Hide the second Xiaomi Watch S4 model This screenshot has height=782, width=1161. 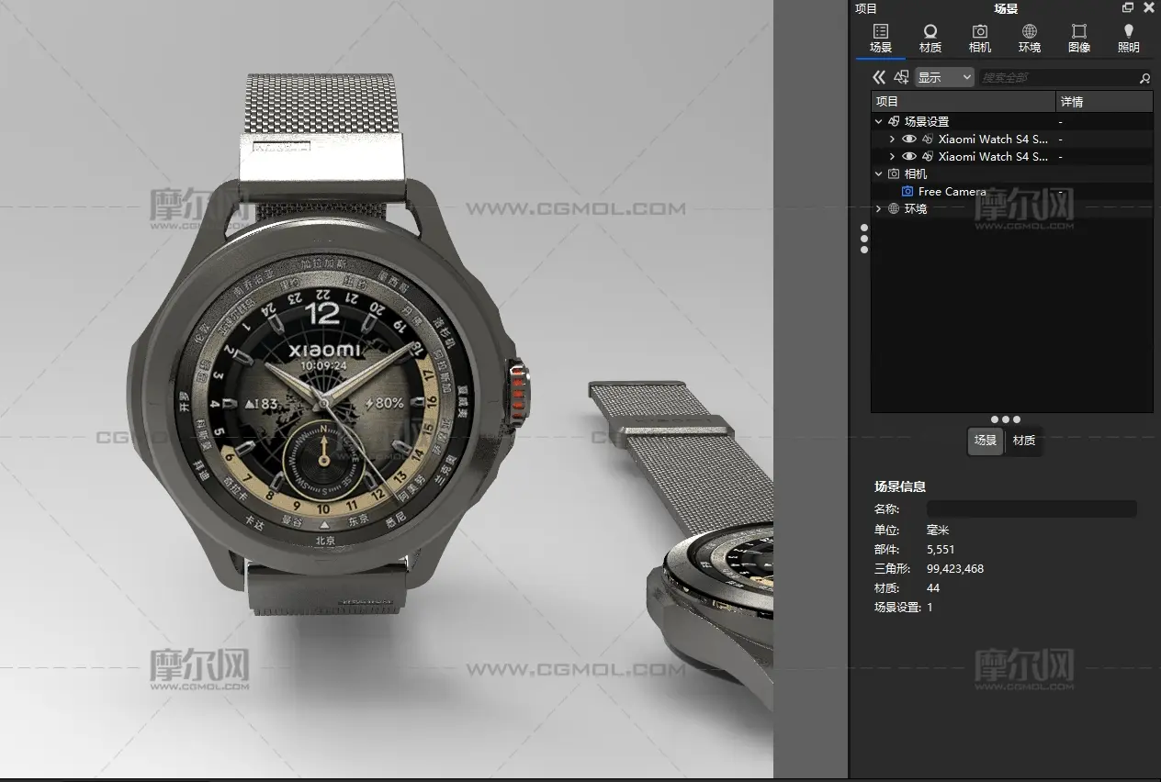[909, 157]
